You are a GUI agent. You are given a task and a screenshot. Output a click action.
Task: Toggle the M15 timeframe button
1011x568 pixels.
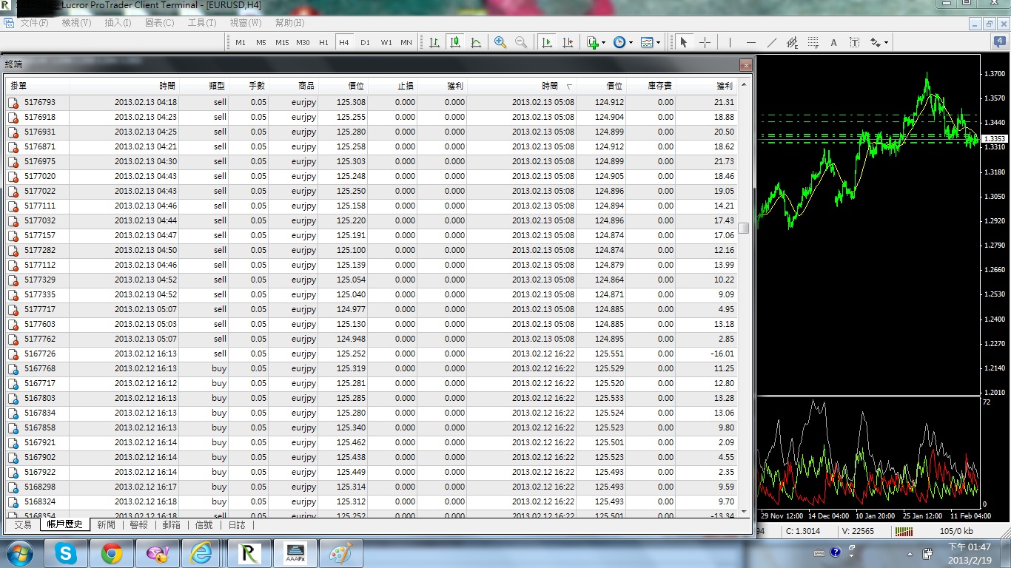point(282,42)
